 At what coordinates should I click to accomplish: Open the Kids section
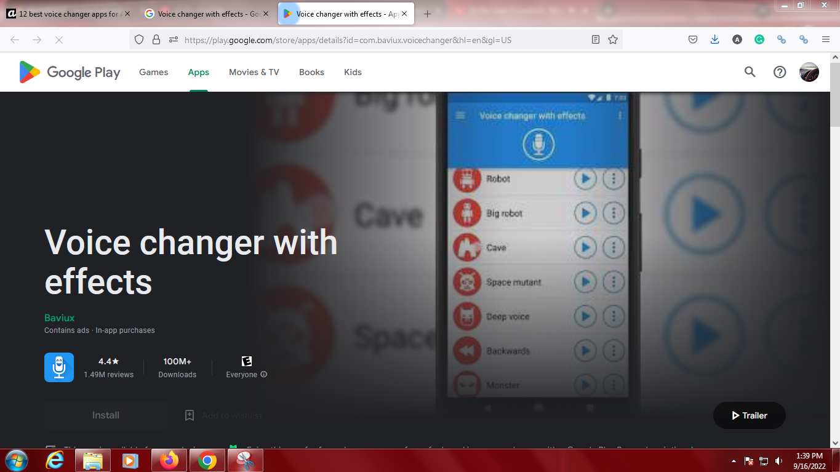click(353, 72)
